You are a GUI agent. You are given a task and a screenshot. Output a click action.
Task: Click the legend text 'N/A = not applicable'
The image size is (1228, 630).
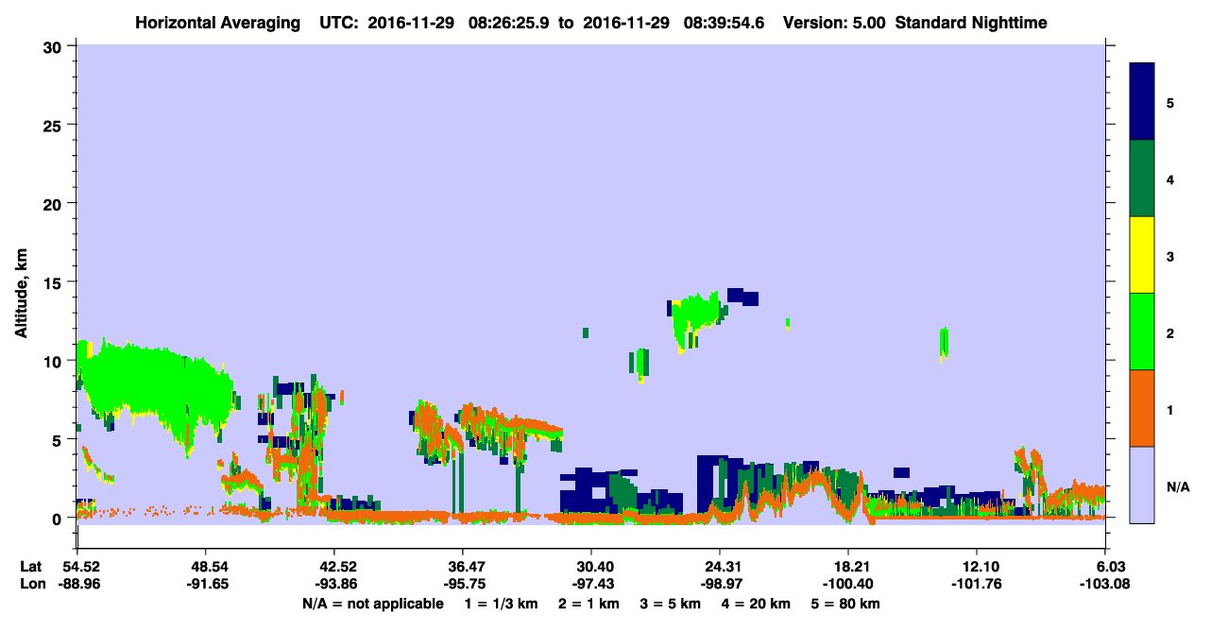(373, 604)
